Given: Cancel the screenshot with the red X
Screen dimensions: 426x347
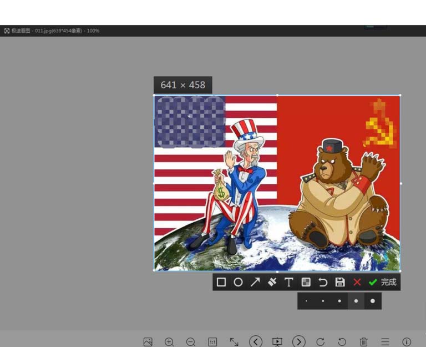Looking at the screenshot, I should pyautogui.click(x=357, y=282).
